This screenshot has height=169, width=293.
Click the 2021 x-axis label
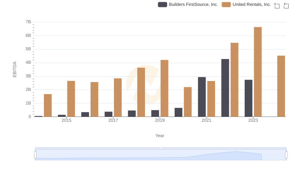[207, 120]
